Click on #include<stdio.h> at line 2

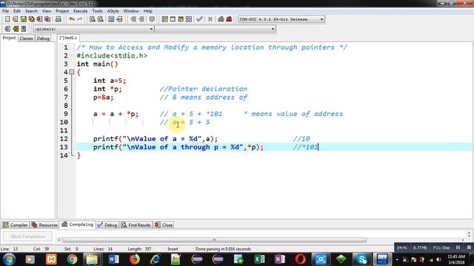tap(112, 56)
